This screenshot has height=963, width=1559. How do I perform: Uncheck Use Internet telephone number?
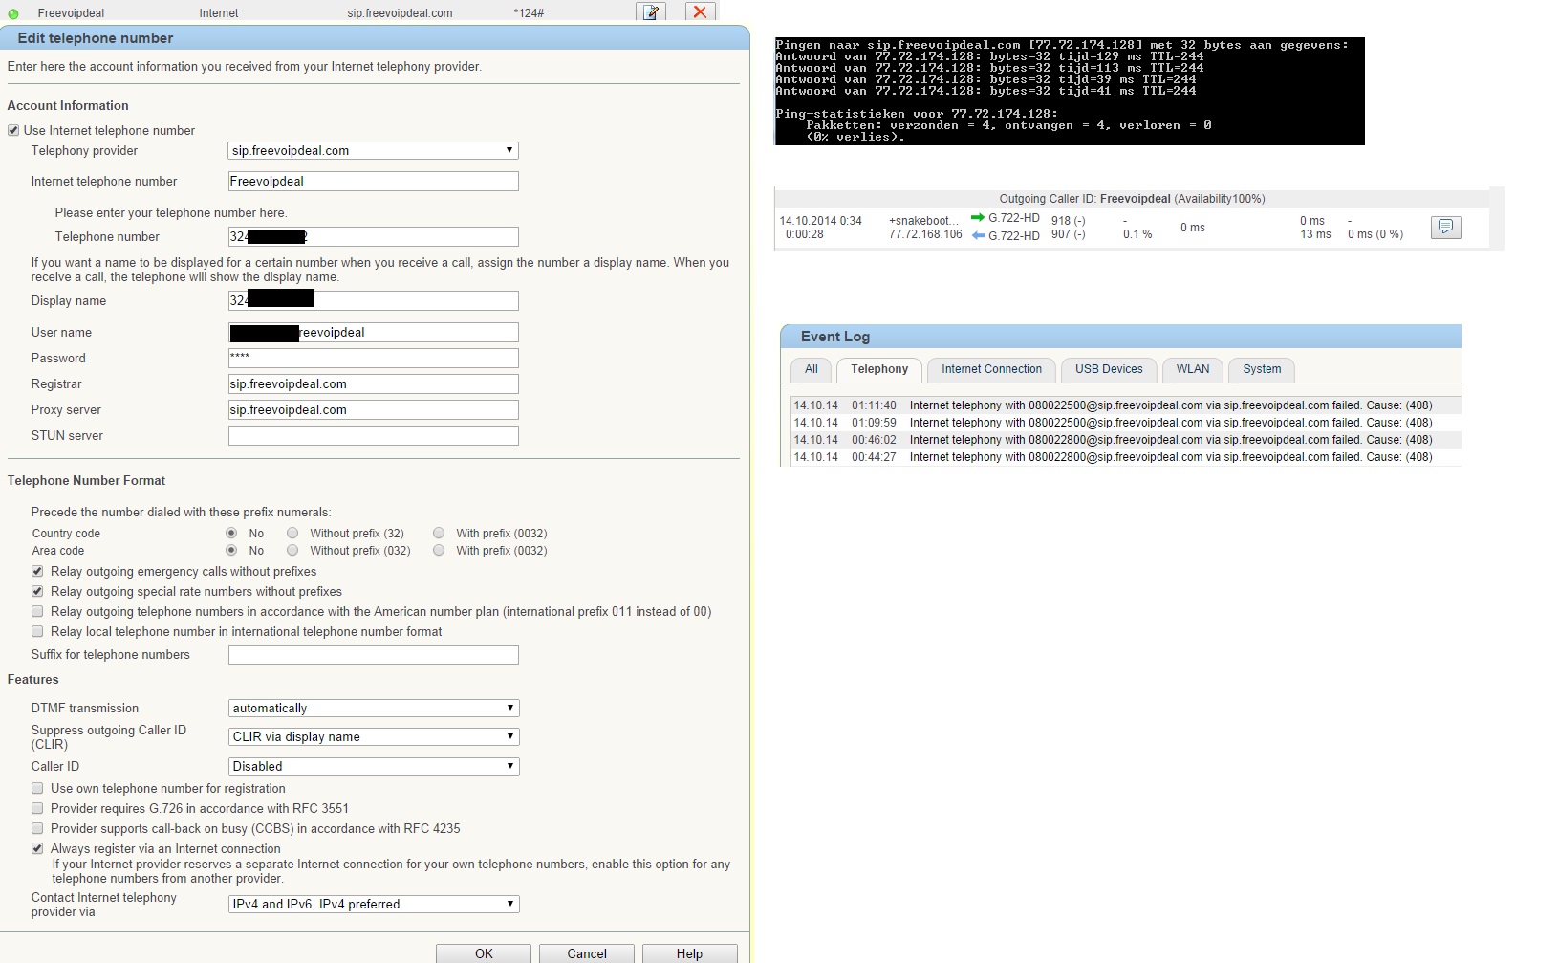[13, 131]
